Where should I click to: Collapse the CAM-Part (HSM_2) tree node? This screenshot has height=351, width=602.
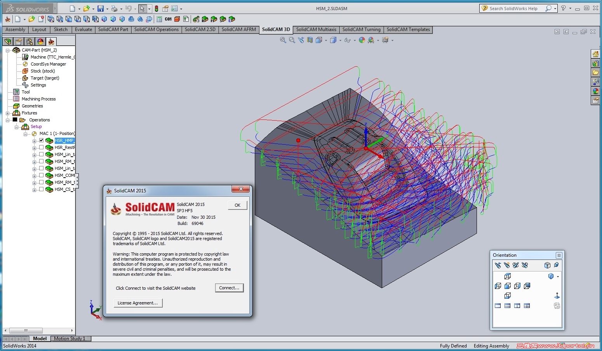pos(7,50)
